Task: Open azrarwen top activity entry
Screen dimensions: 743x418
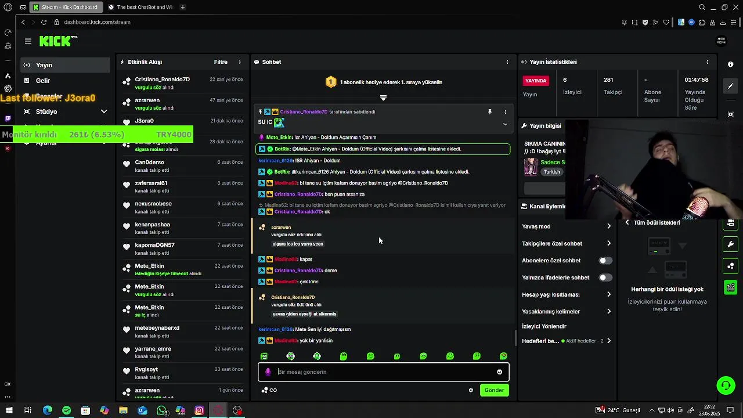Action: 182,104
